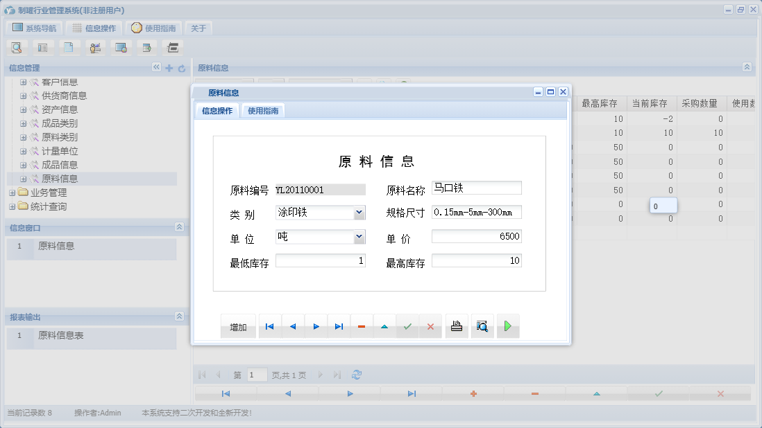The width and height of the screenshot is (762, 428).
Task: Go to previous record in dialog
Action: [293, 327]
